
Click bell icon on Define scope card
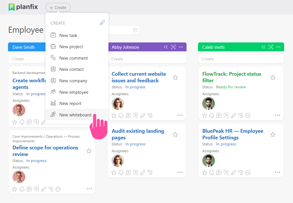22,189
